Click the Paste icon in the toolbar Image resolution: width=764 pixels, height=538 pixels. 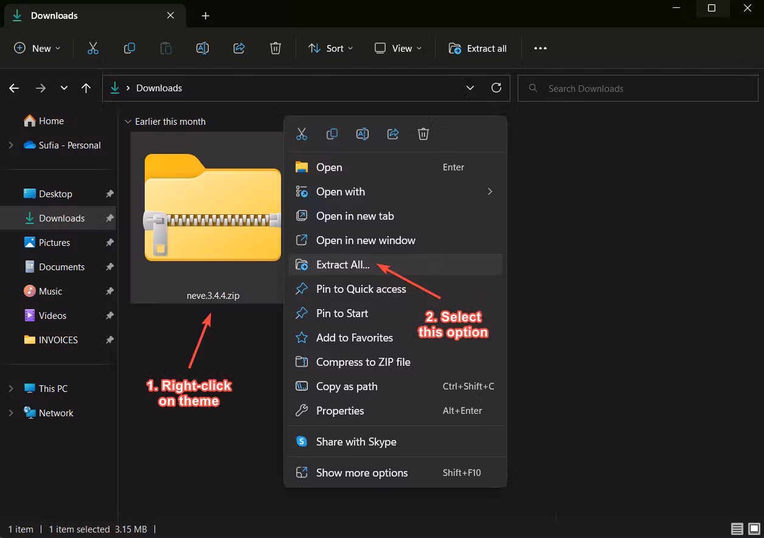coord(166,48)
